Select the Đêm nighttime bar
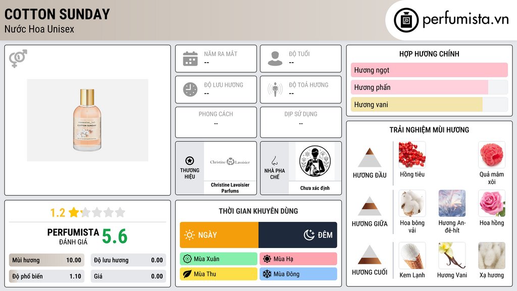The image size is (517, 291). (x=298, y=235)
